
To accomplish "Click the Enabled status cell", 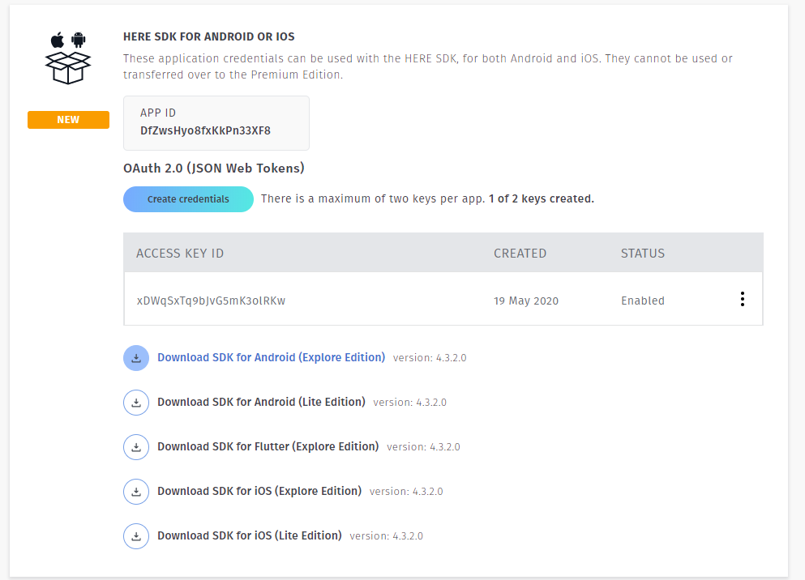I will (x=643, y=301).
